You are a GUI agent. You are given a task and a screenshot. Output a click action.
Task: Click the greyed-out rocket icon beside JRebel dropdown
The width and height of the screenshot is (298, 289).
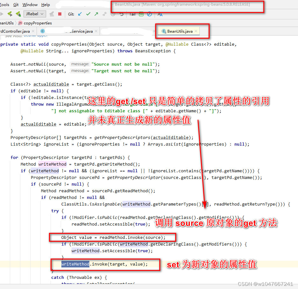(51, 14)
